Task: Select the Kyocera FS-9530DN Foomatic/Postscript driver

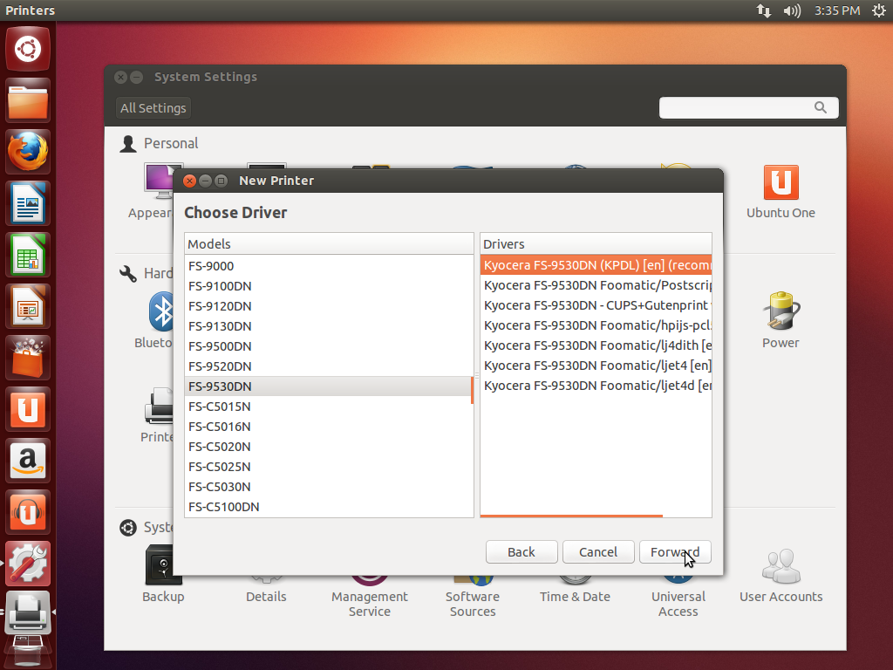Action: (596, 285)
